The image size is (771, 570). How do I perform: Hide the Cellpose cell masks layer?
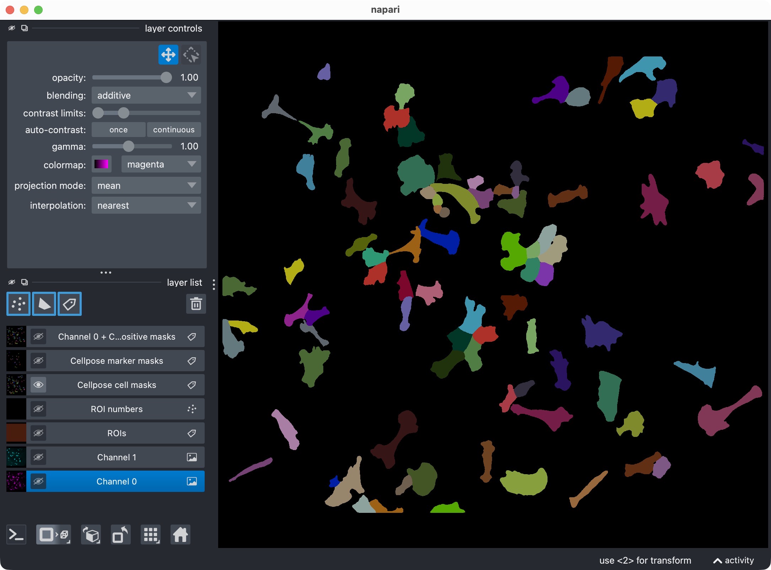click(38, 385)
